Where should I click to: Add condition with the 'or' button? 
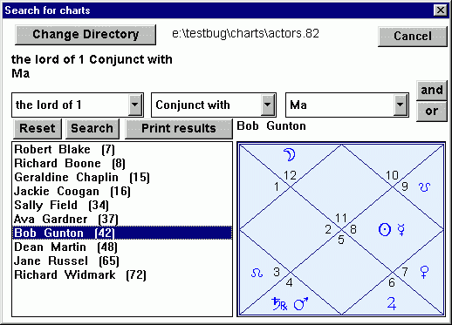coord(432,112)
